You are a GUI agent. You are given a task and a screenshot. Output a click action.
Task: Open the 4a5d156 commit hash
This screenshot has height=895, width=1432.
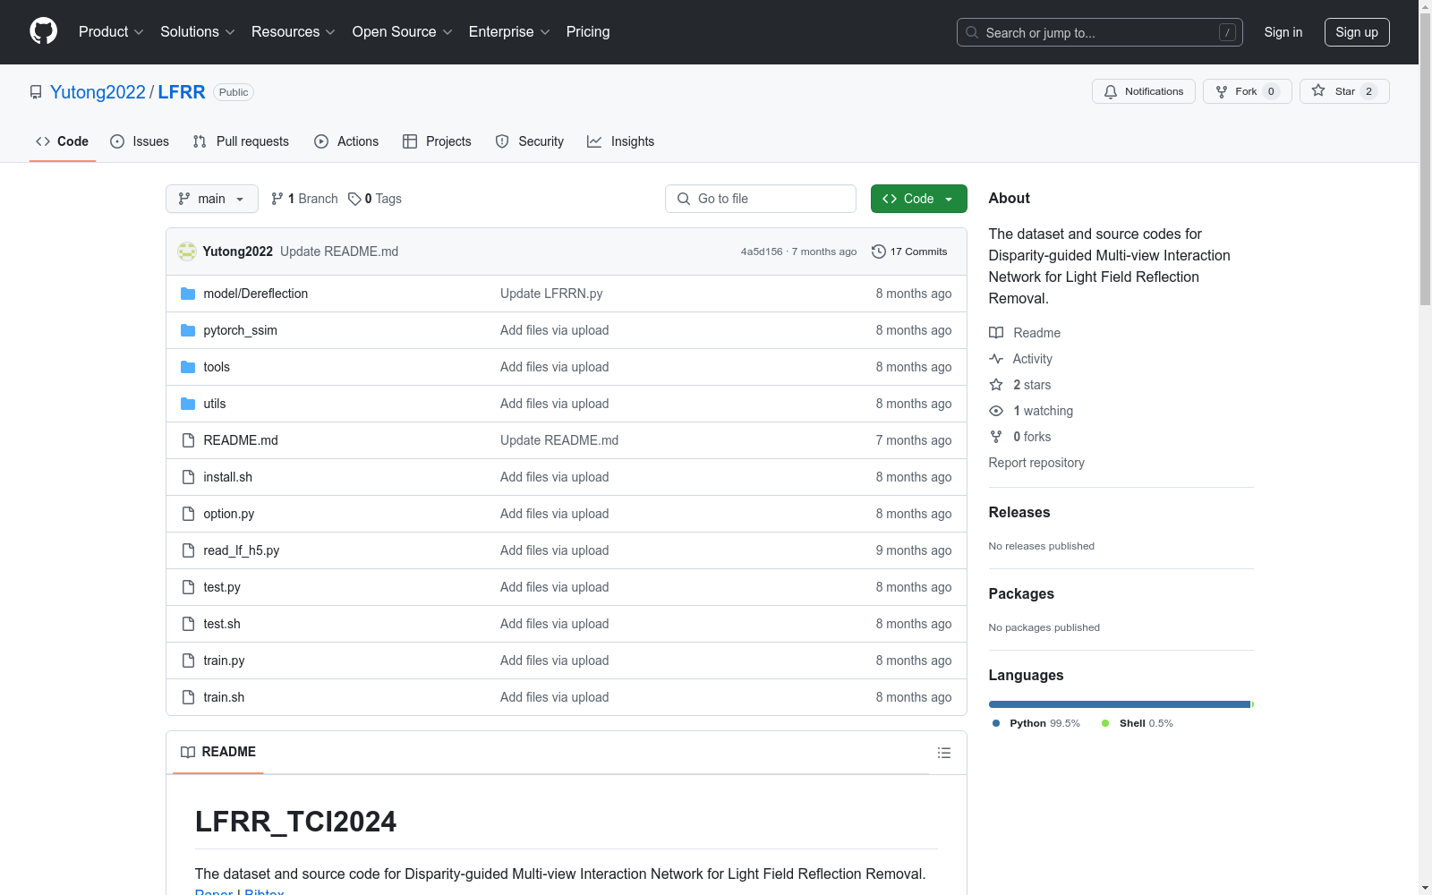[x=762, y=251]
